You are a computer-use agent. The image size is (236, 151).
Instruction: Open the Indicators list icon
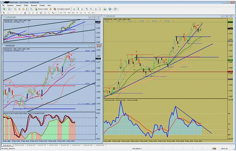pos(105,9)
